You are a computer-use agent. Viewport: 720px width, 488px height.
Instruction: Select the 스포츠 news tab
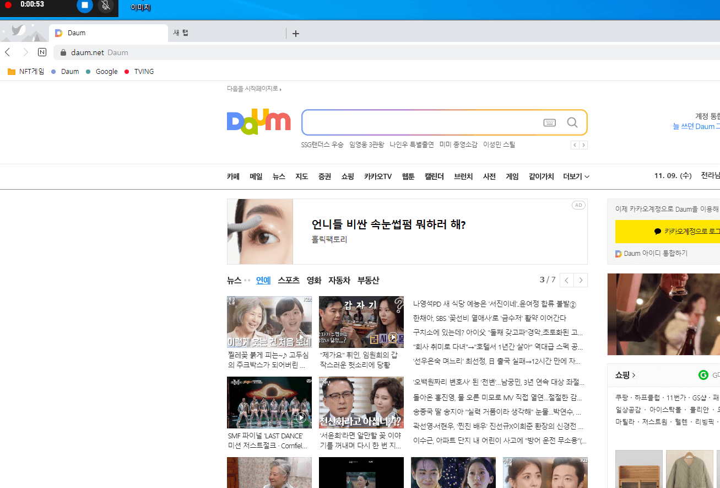point(289,280)
